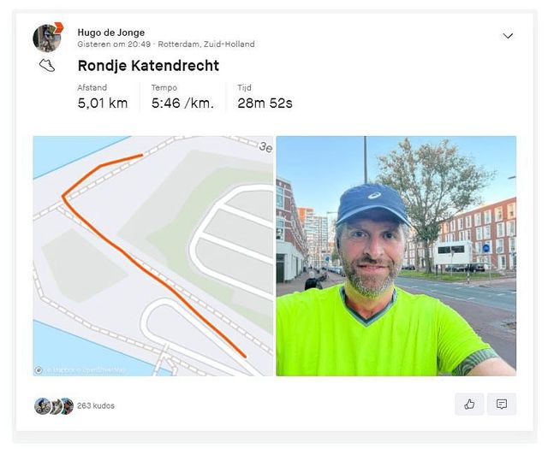Show the 263 kudos list

pyautogui.click(x=96, y=405)
